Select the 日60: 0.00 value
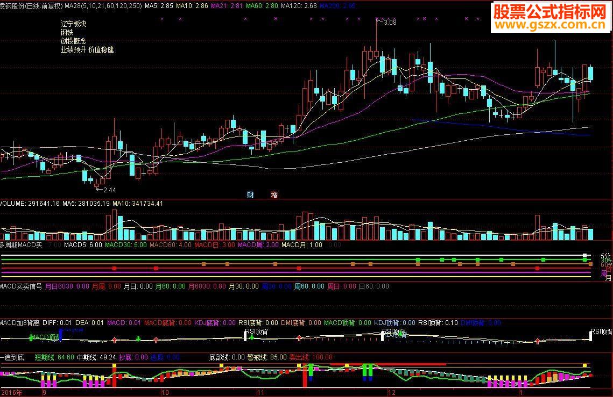 pyautogui.click(x=374, y=286)
